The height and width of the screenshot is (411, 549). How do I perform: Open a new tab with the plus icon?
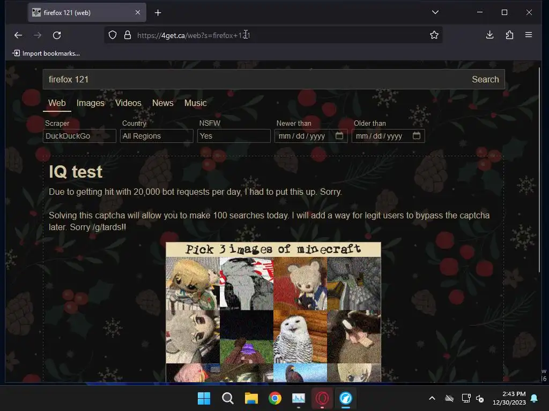click(x=158, y=13)
